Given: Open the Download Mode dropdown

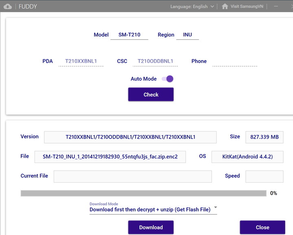Looking at the screenshot, I should [x=153, y=209].
